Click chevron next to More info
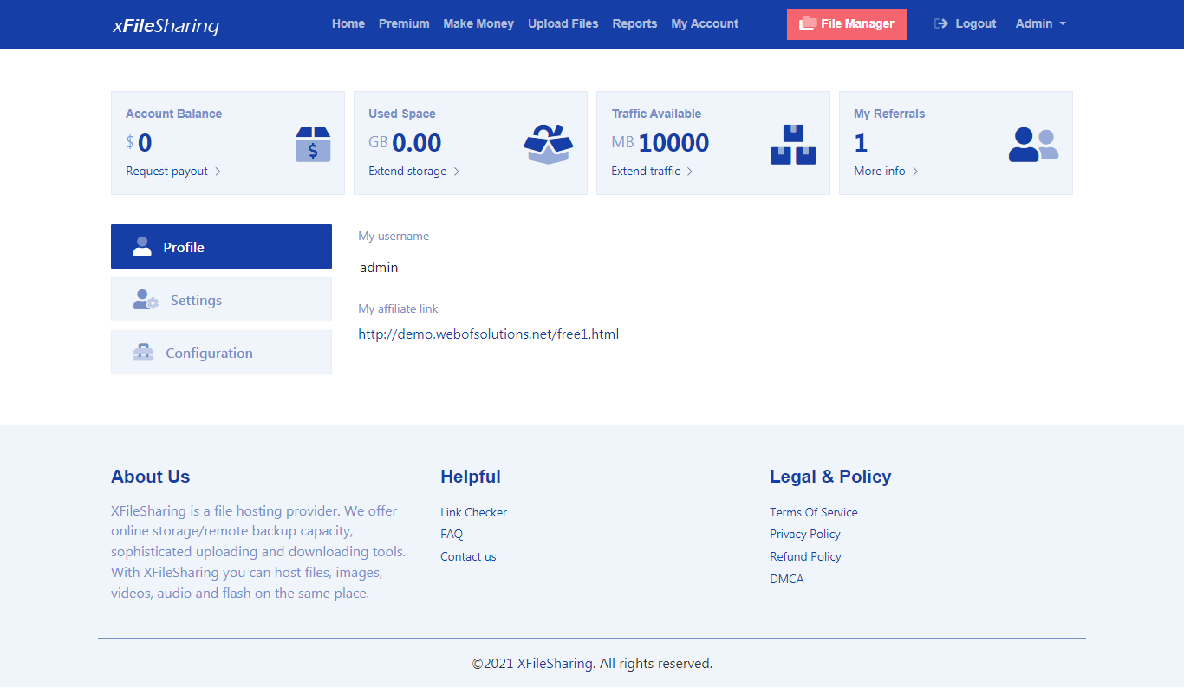This screenshot has width=1184, height=688. (x=915, y=172)
